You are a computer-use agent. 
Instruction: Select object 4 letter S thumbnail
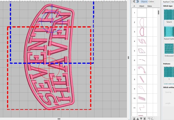[142, 41]
